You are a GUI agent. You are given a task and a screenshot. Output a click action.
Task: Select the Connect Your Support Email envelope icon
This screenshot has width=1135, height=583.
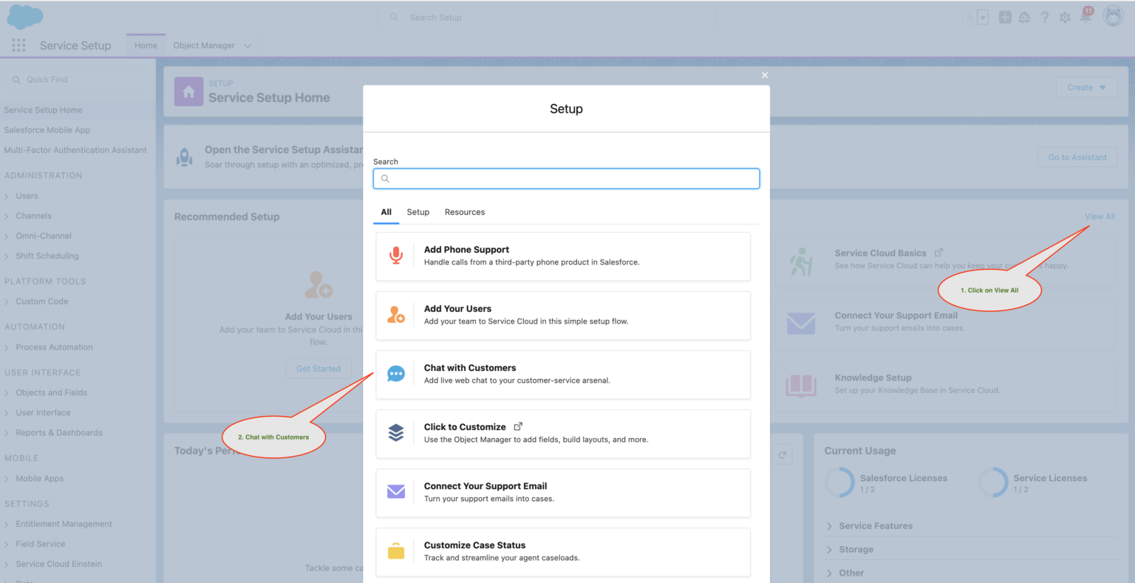coord(396,491)
